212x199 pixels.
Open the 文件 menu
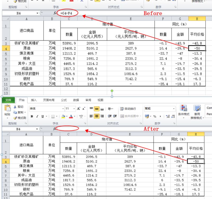(x=8, y=100)
